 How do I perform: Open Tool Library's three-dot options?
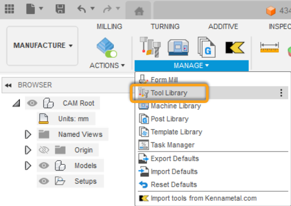[x=281, y=93]
